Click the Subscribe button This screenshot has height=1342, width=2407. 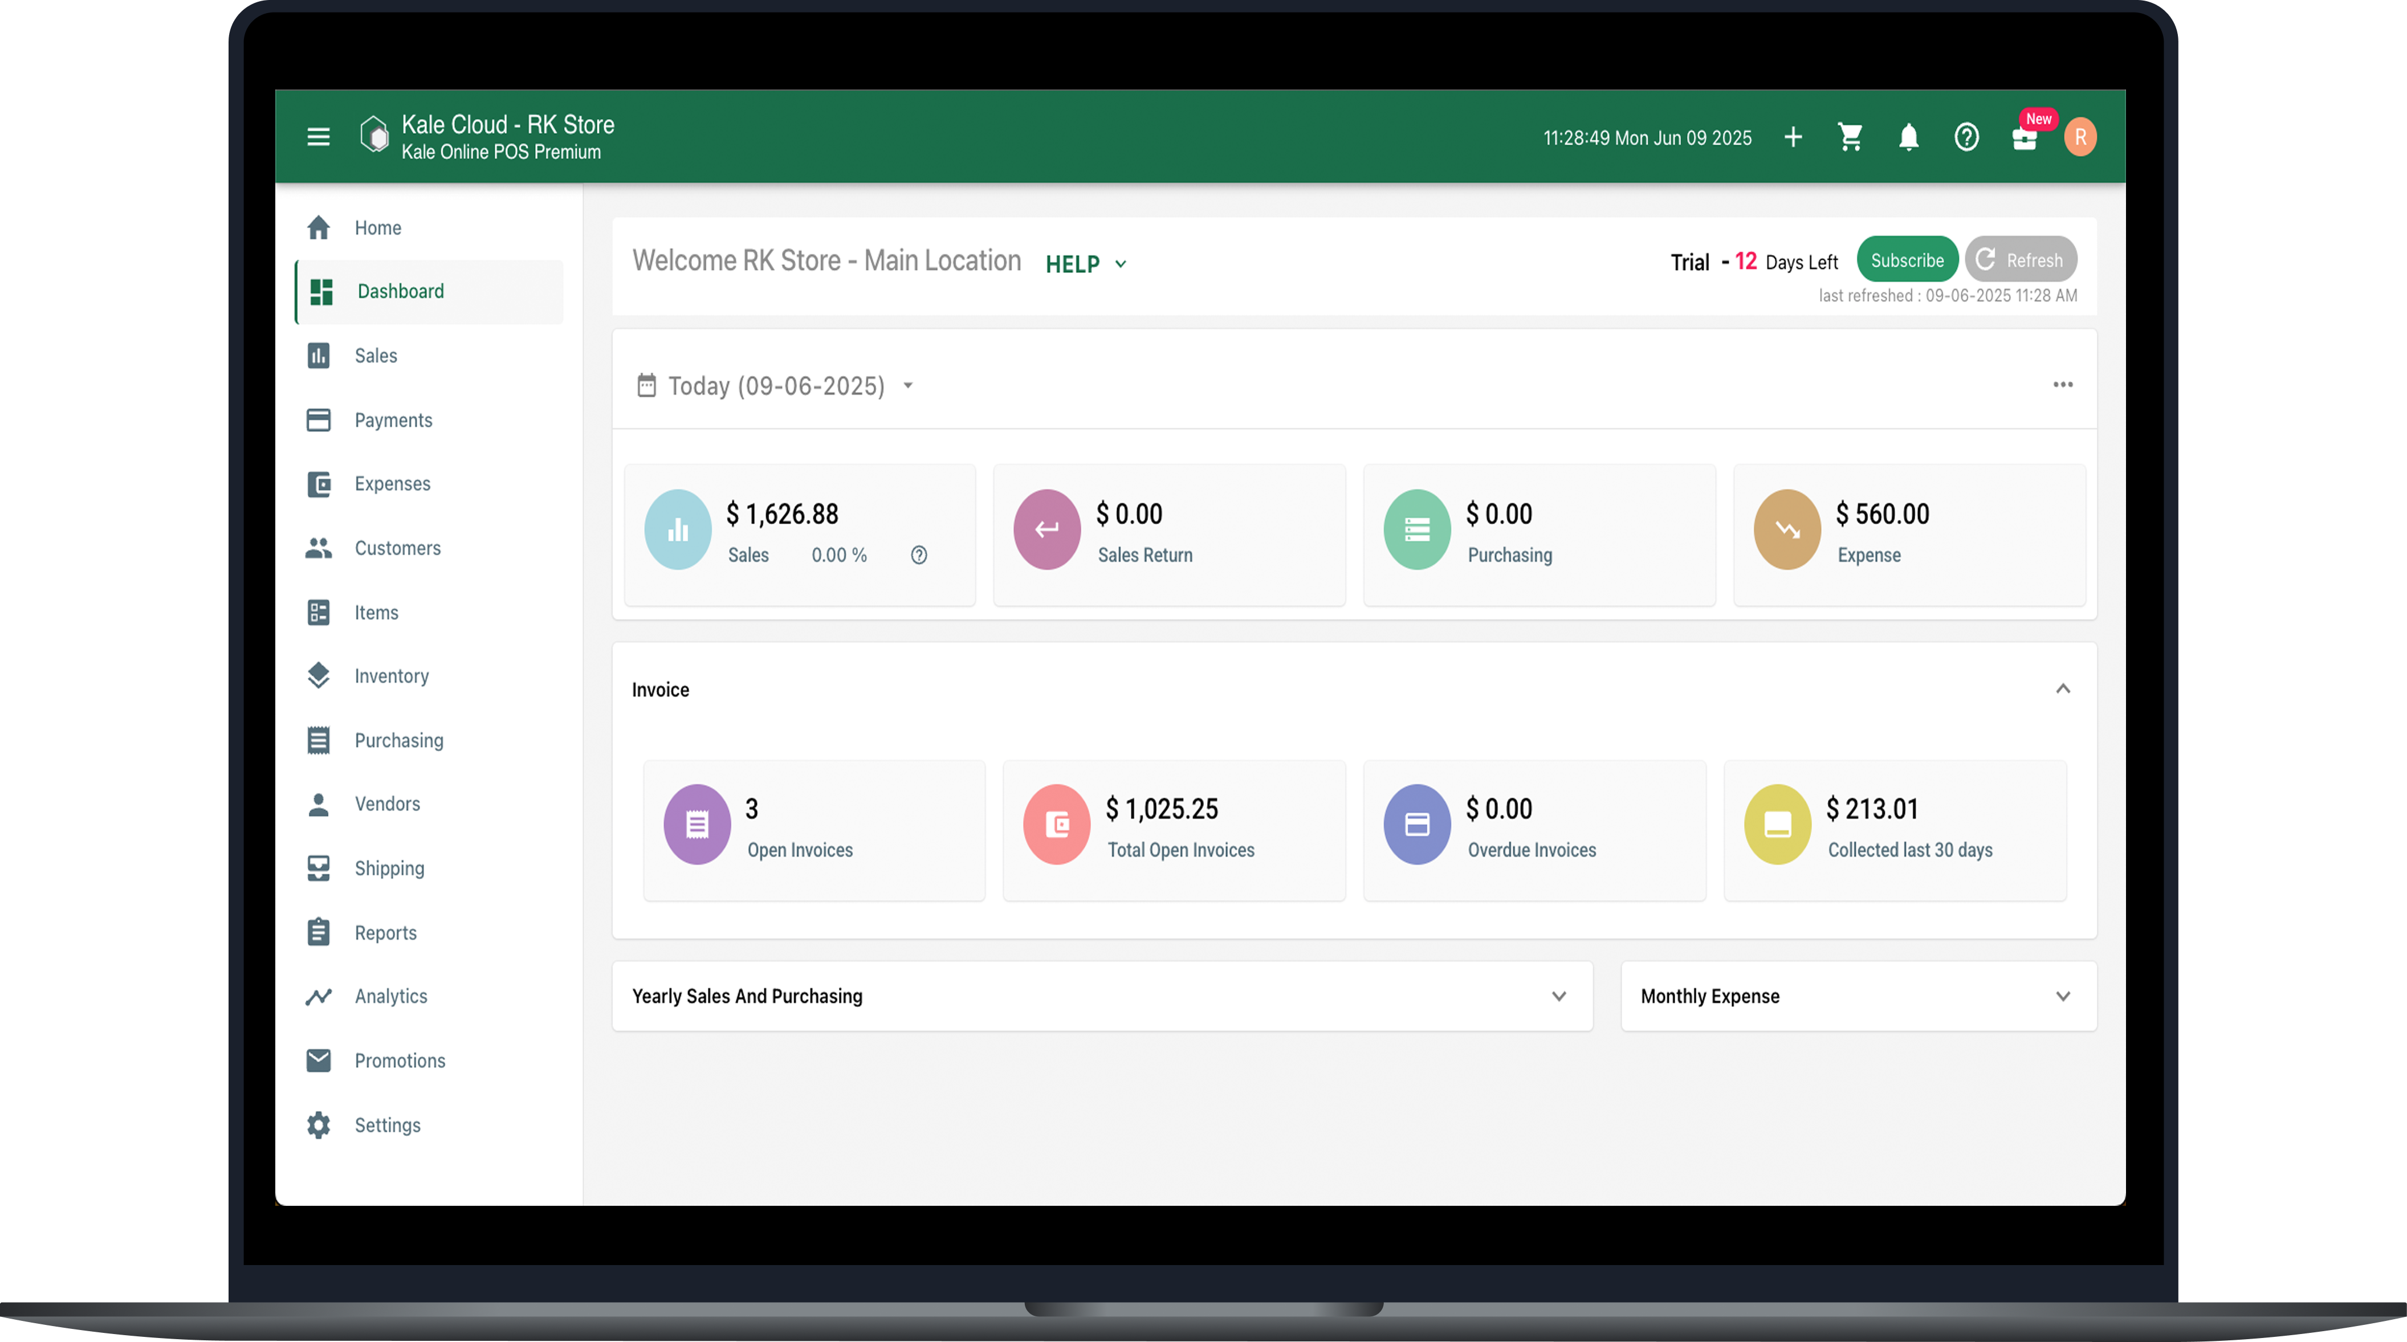pyautogui.click(x=1906, y=260)
